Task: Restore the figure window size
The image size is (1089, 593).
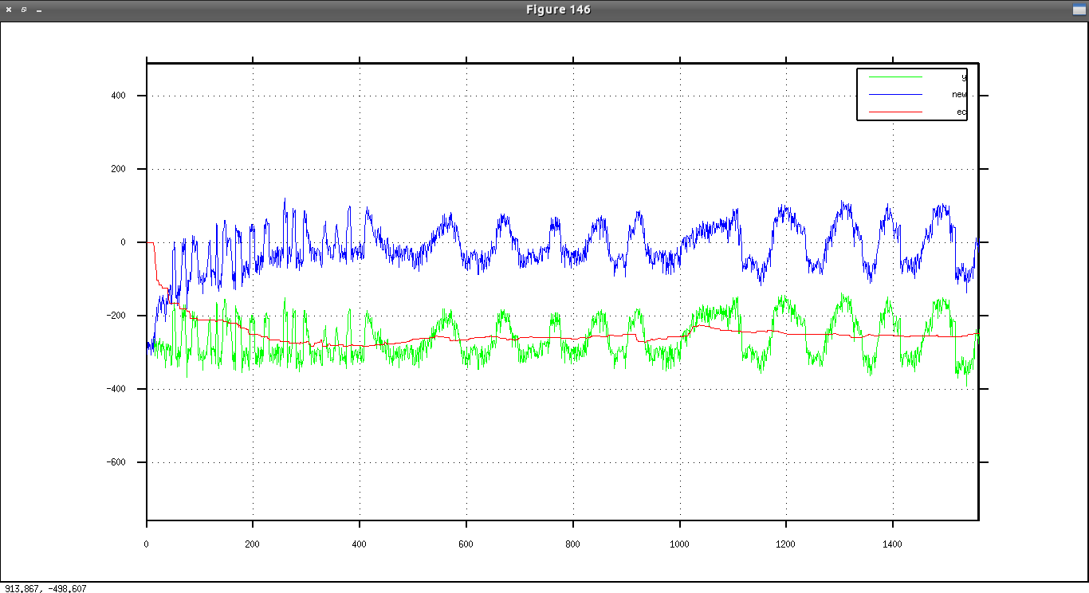Action: (x=24, y=10)
